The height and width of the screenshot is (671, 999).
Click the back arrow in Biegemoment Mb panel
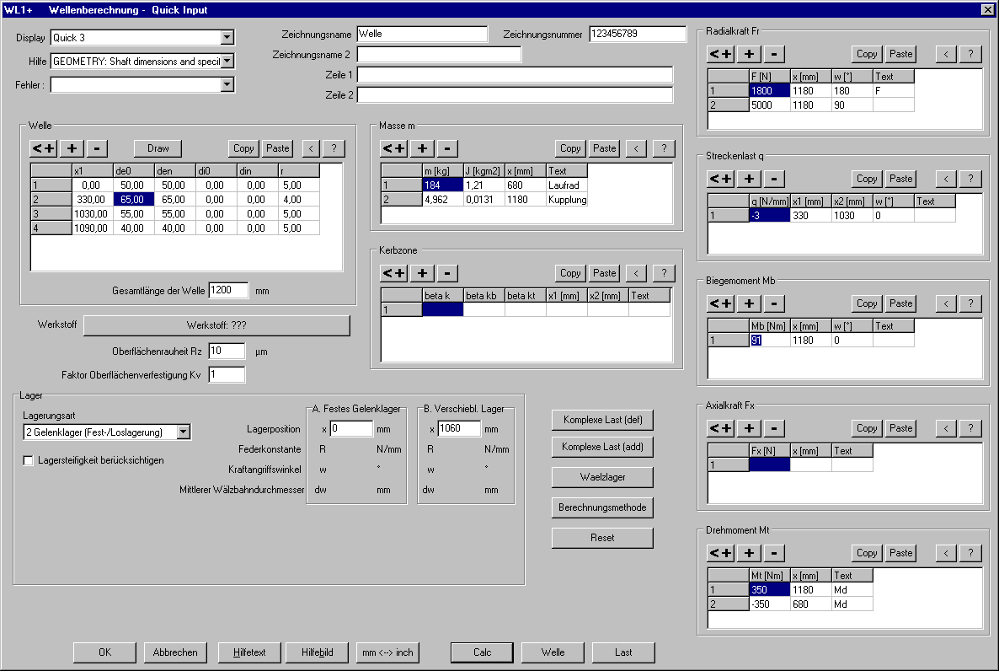pos(946,303)
